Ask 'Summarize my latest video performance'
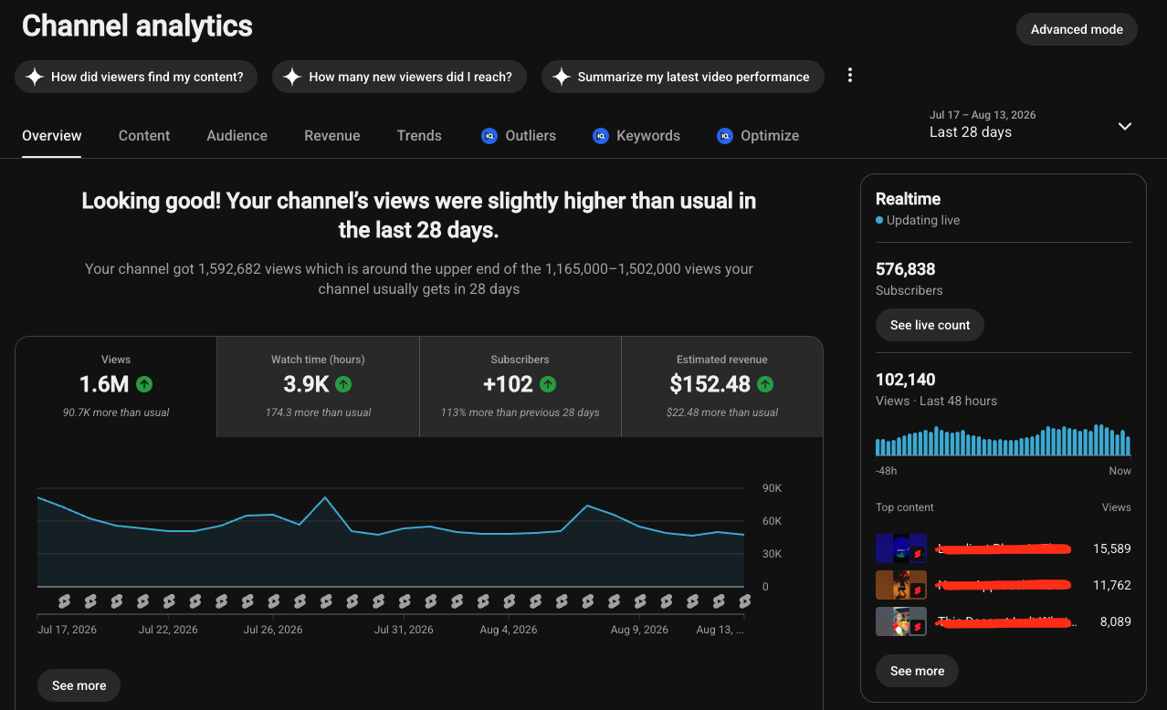The width and height of the screenshot is (1167, 710). [683, 77]
